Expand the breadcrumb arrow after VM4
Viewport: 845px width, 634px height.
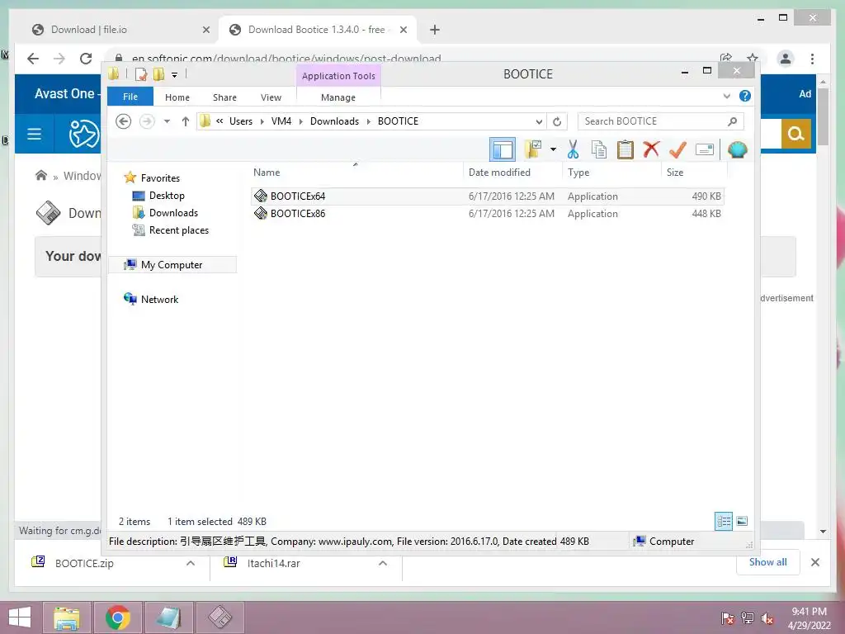300,121
